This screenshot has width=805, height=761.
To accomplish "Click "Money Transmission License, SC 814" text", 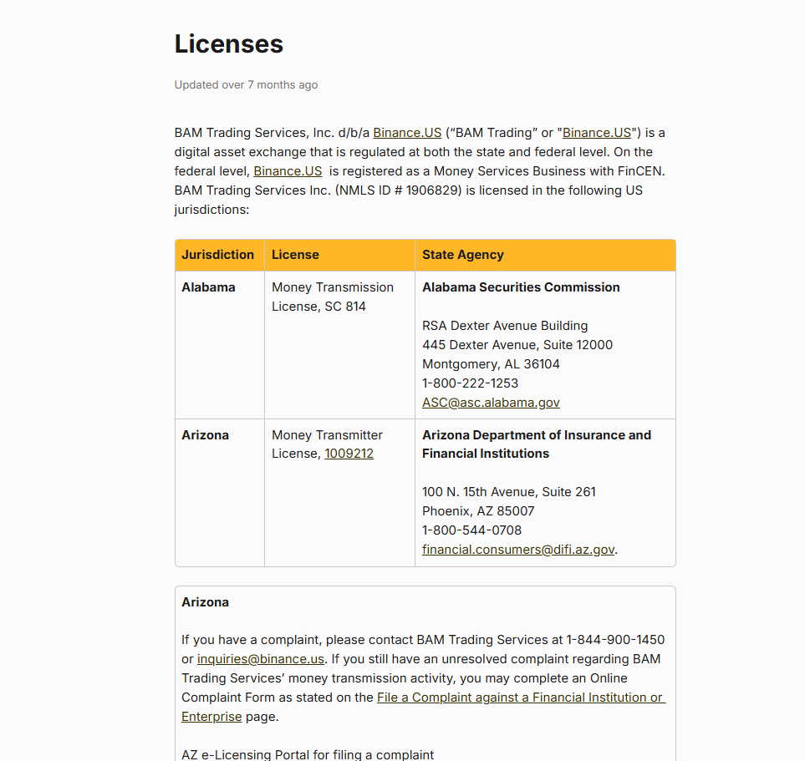I will 332,297.
